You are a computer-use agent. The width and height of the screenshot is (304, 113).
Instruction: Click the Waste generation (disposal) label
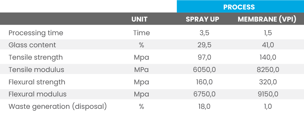58,107
